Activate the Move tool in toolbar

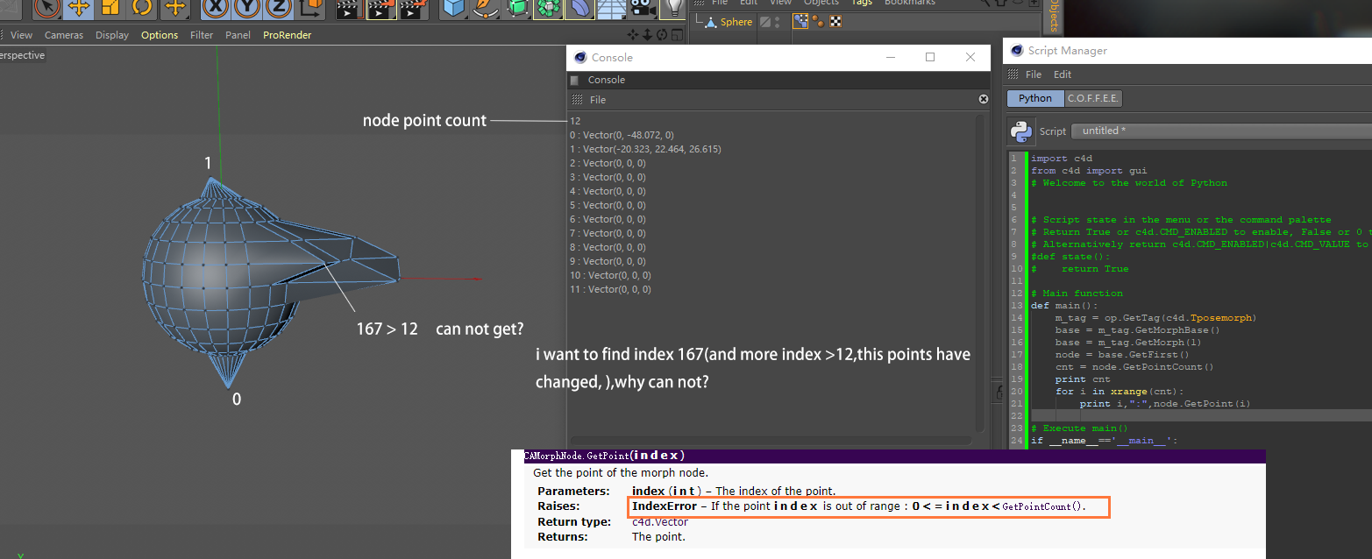pyautogui.click(x=79, y=8)
